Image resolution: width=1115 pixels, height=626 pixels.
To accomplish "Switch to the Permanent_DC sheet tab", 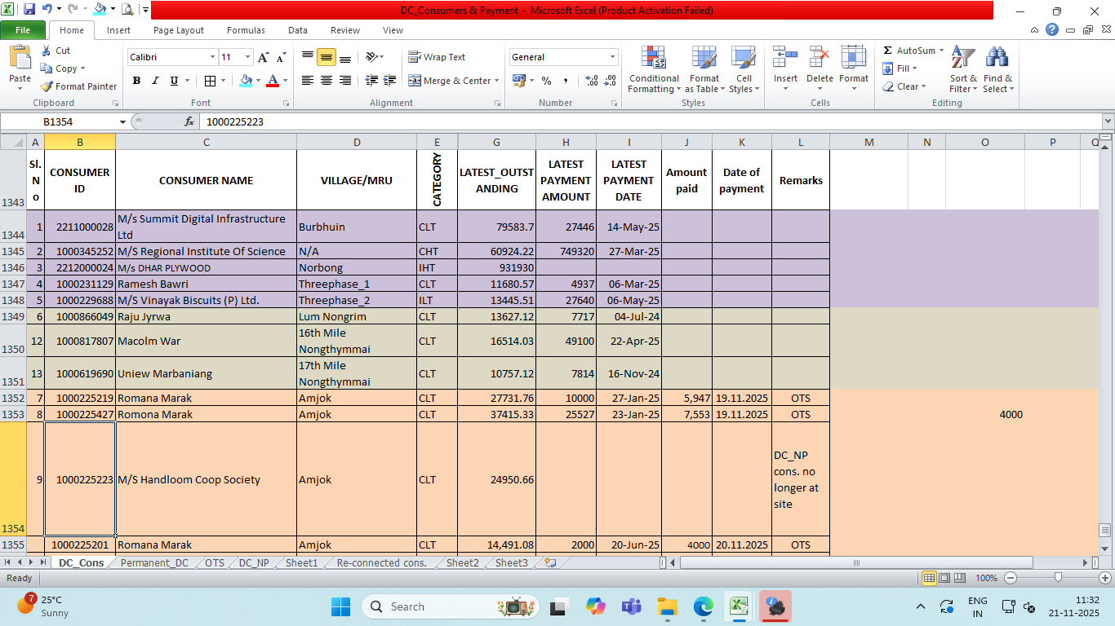I will pos(154,562).
